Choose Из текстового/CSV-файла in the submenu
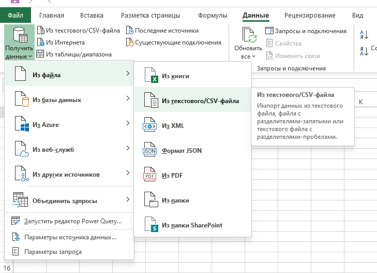 pos(192,100)
